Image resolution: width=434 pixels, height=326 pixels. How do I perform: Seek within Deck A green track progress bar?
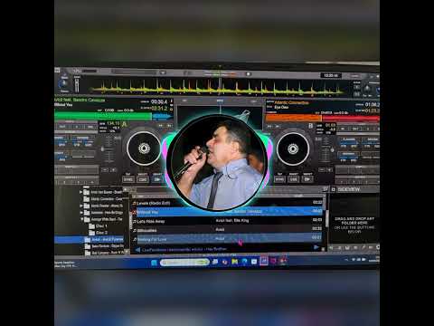[x=103, y=117]
